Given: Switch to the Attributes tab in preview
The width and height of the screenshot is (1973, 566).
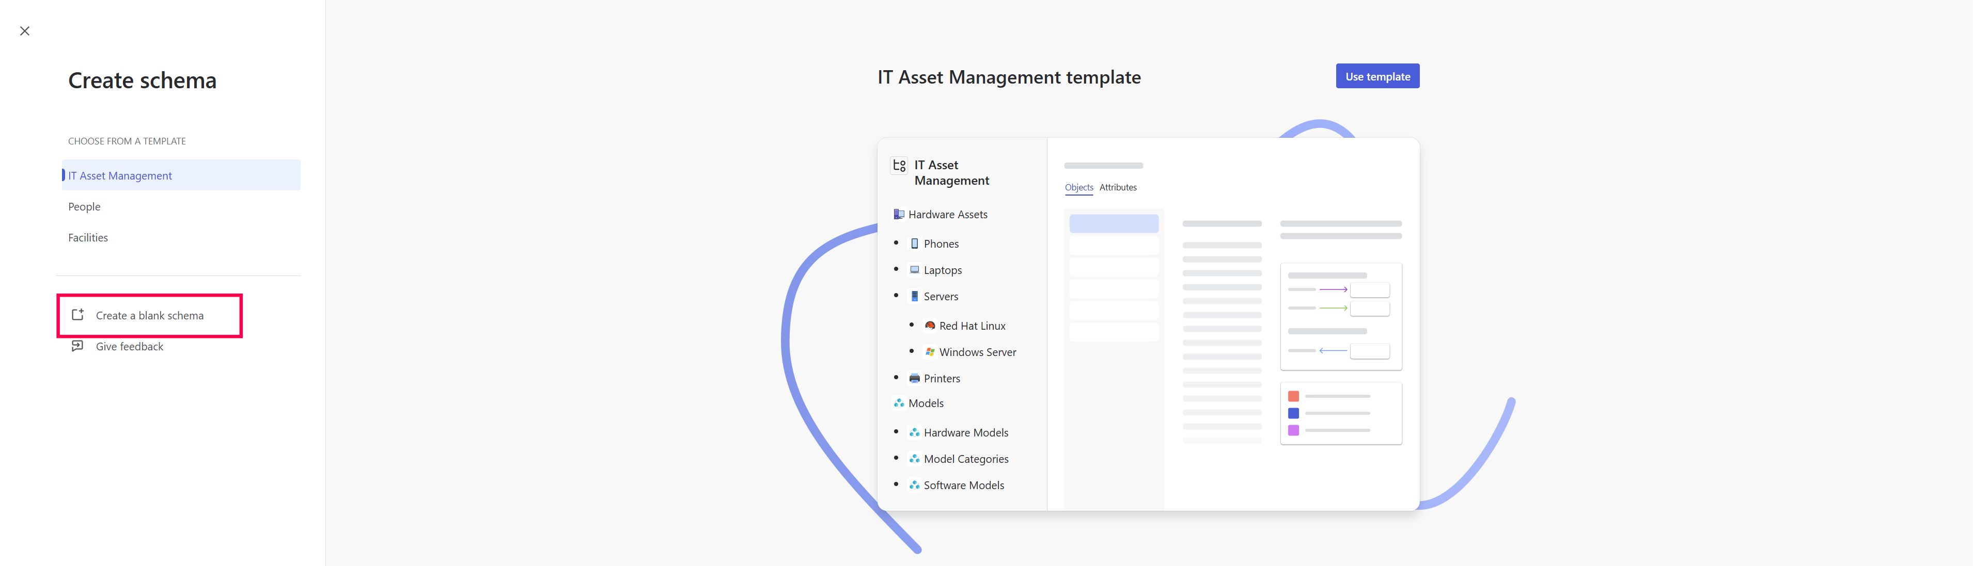Looking at the screenshot, I should click(1118, 187).
